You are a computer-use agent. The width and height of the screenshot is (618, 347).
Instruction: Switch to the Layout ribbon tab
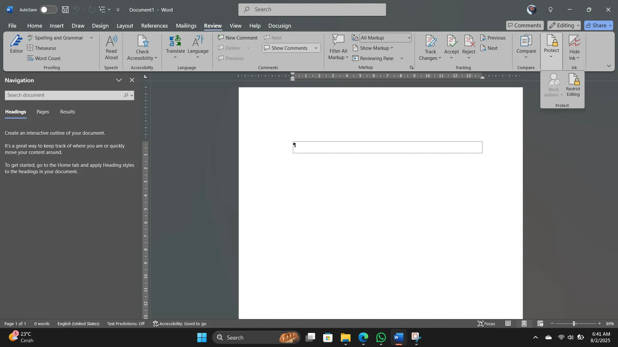125,26
